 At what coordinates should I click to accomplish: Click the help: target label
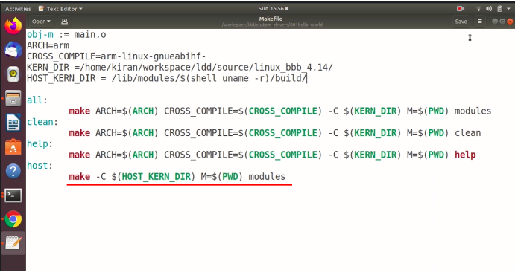pyautogui.click(x=40, y=143)
